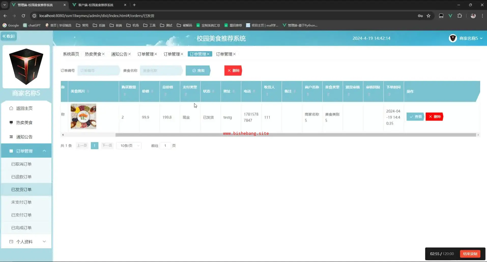Select 已退款订单 in the sidebar
Image resolution: width=487 pixels, height=262 pixels.
(21, 177)
